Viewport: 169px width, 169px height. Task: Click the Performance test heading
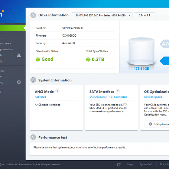coord(53,138)
